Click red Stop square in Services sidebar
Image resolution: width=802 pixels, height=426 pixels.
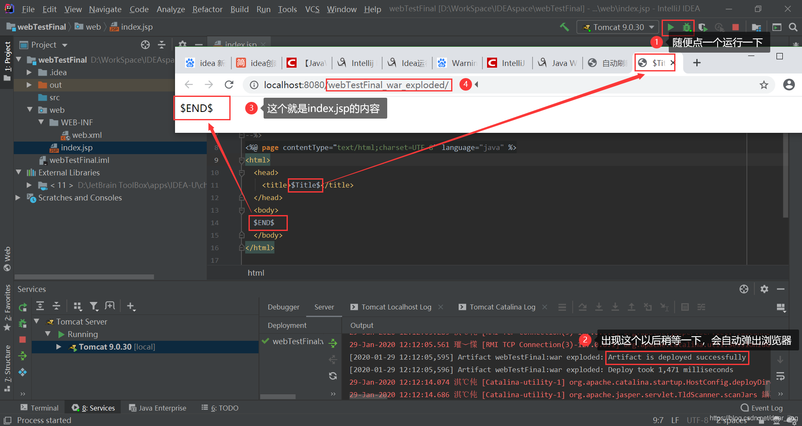tap(23, 340)
